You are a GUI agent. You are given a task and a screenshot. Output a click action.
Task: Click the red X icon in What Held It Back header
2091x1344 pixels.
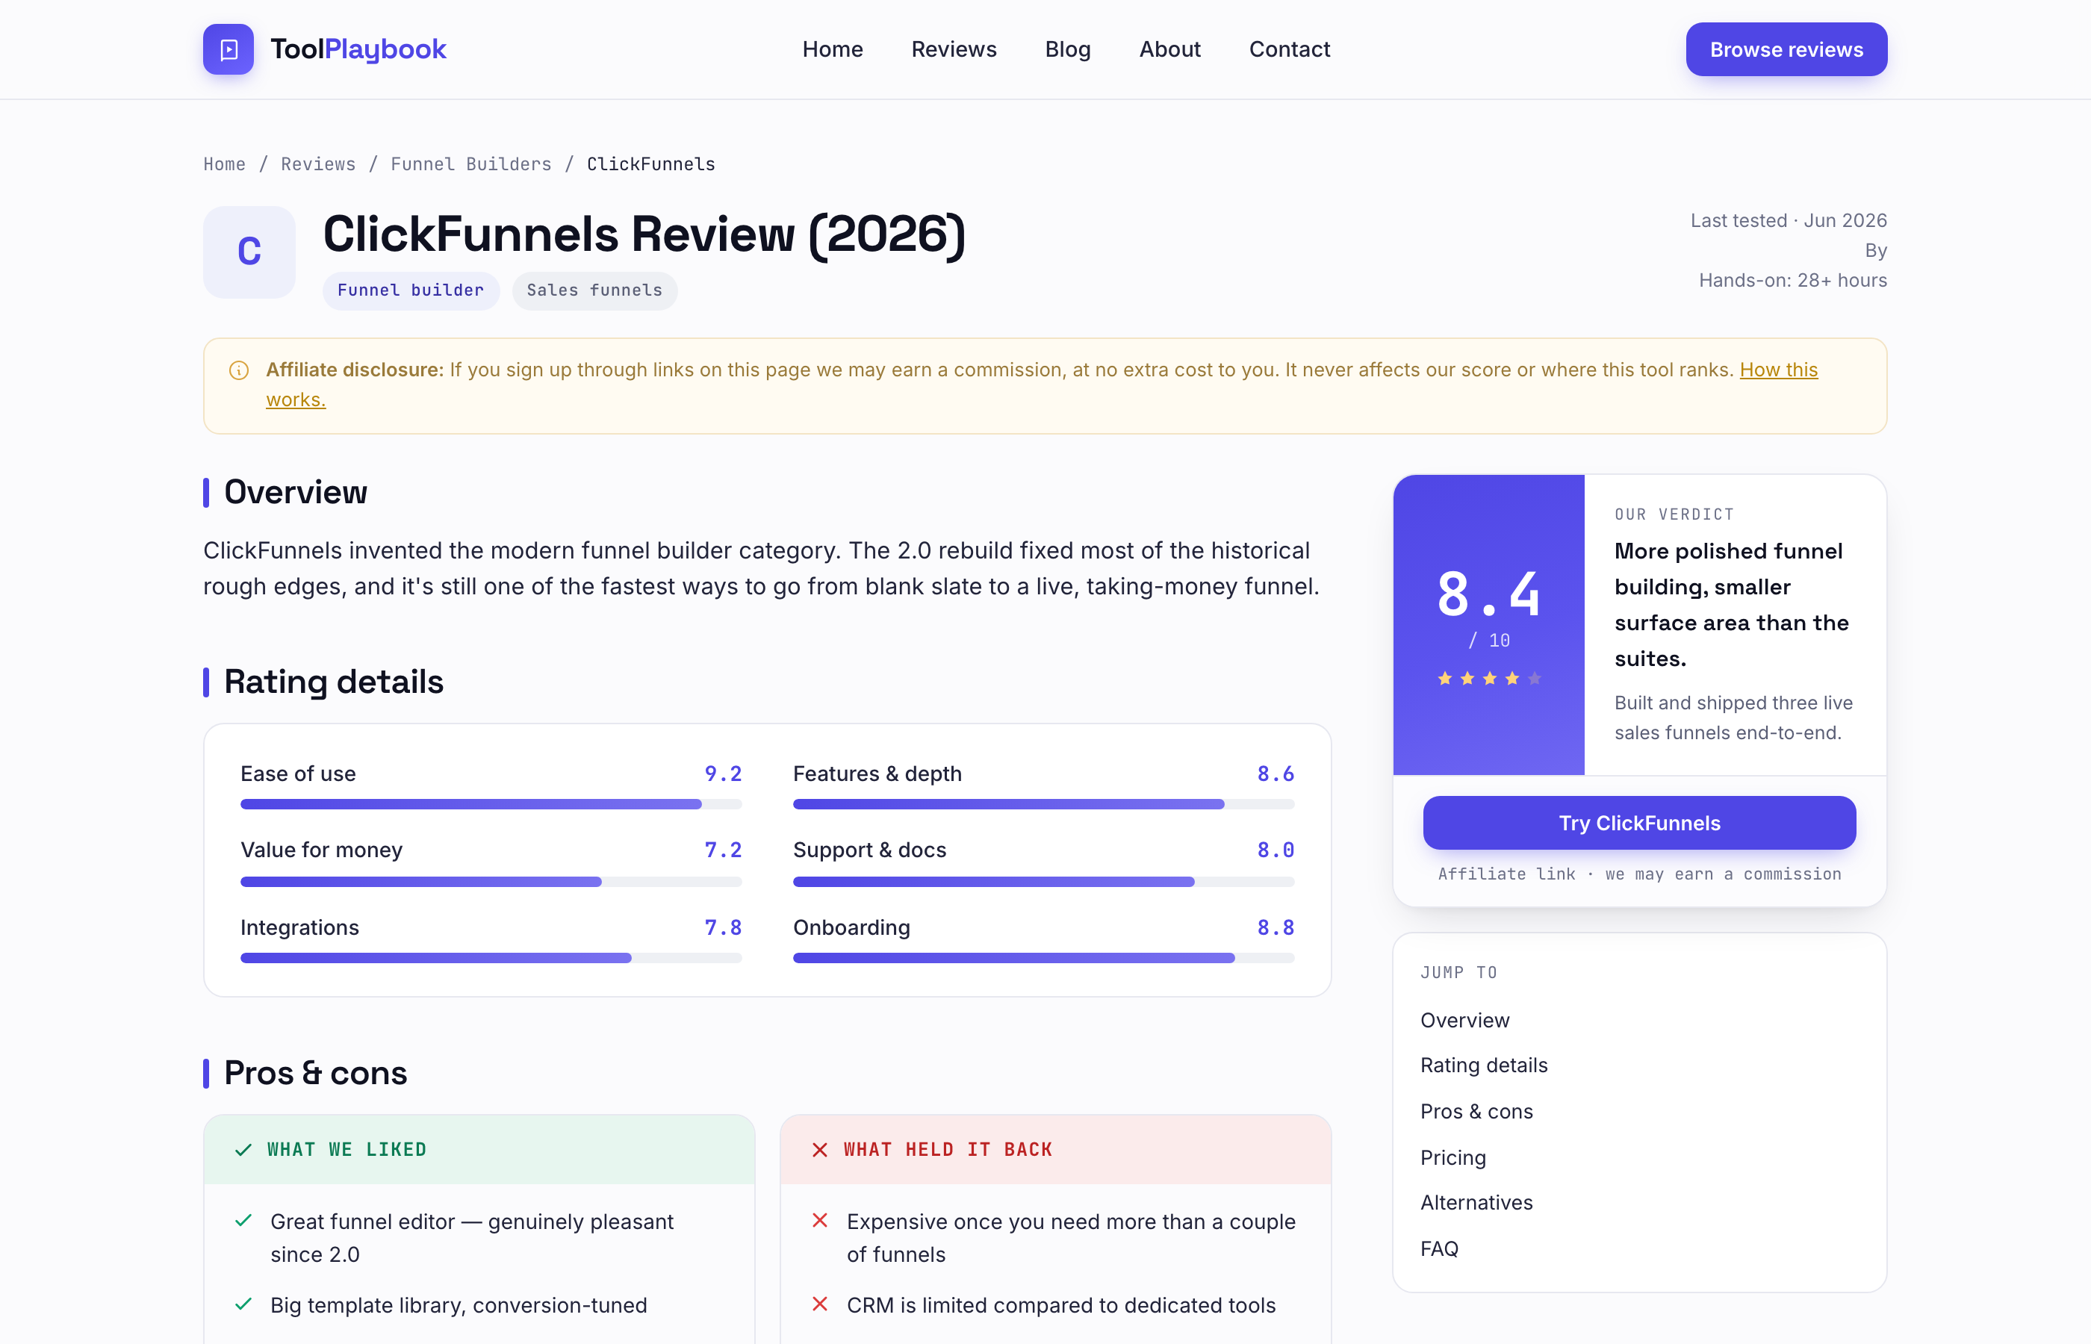tap(819, 1149)
